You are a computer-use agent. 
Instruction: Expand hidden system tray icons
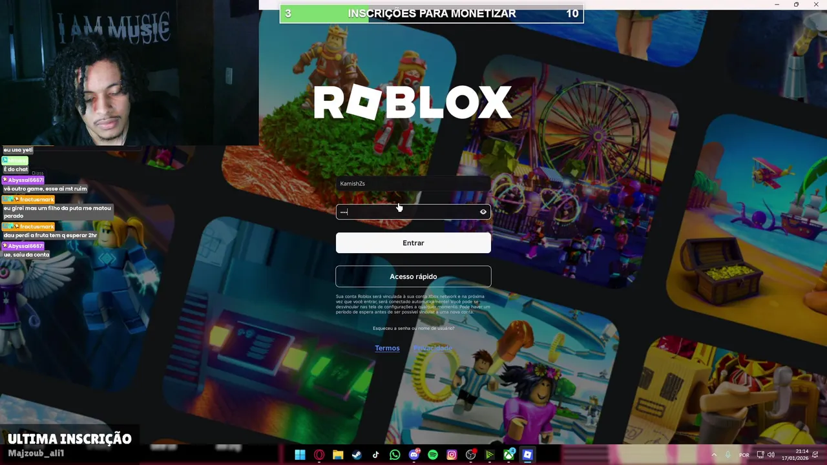[x=714, y=455]
